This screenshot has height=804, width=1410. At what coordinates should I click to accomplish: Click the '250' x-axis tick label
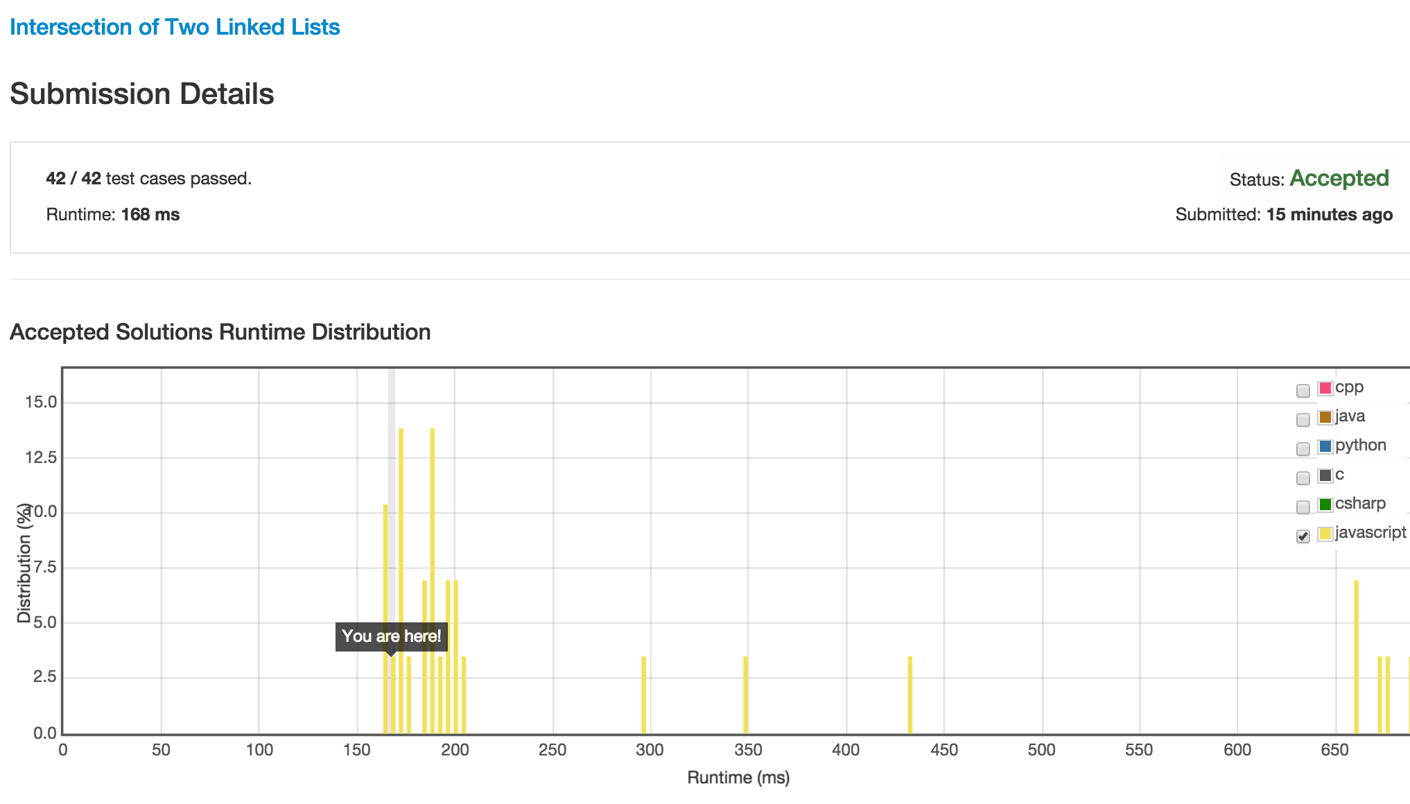[552, 750]
